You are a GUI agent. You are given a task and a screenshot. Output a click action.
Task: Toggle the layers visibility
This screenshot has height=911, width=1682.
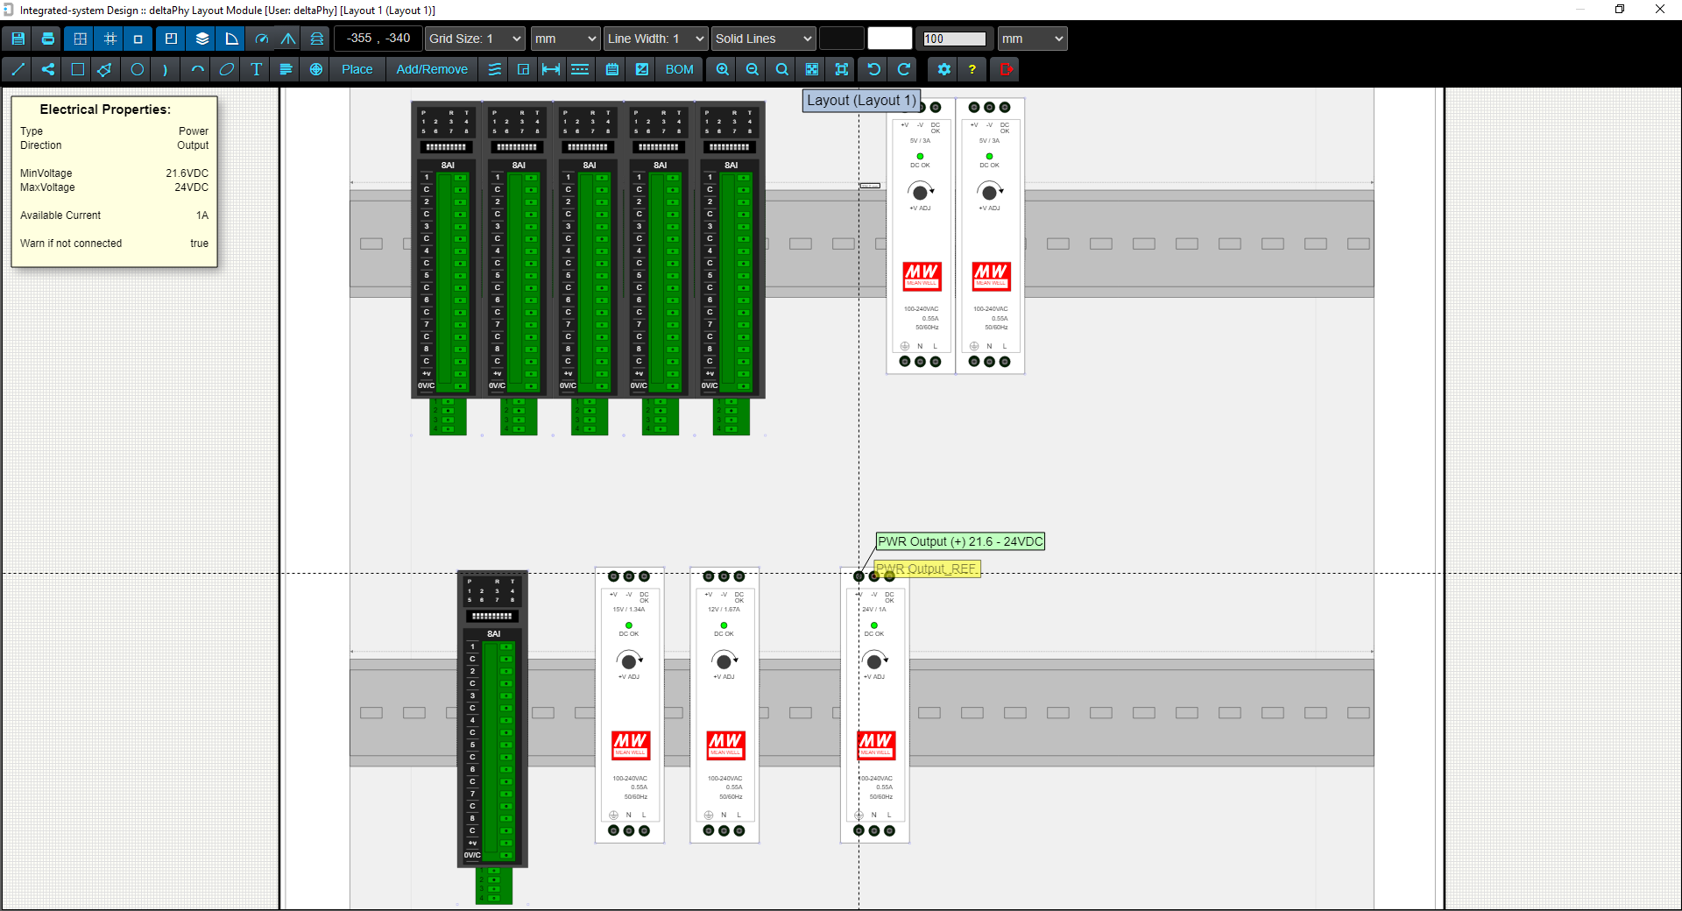201,39
